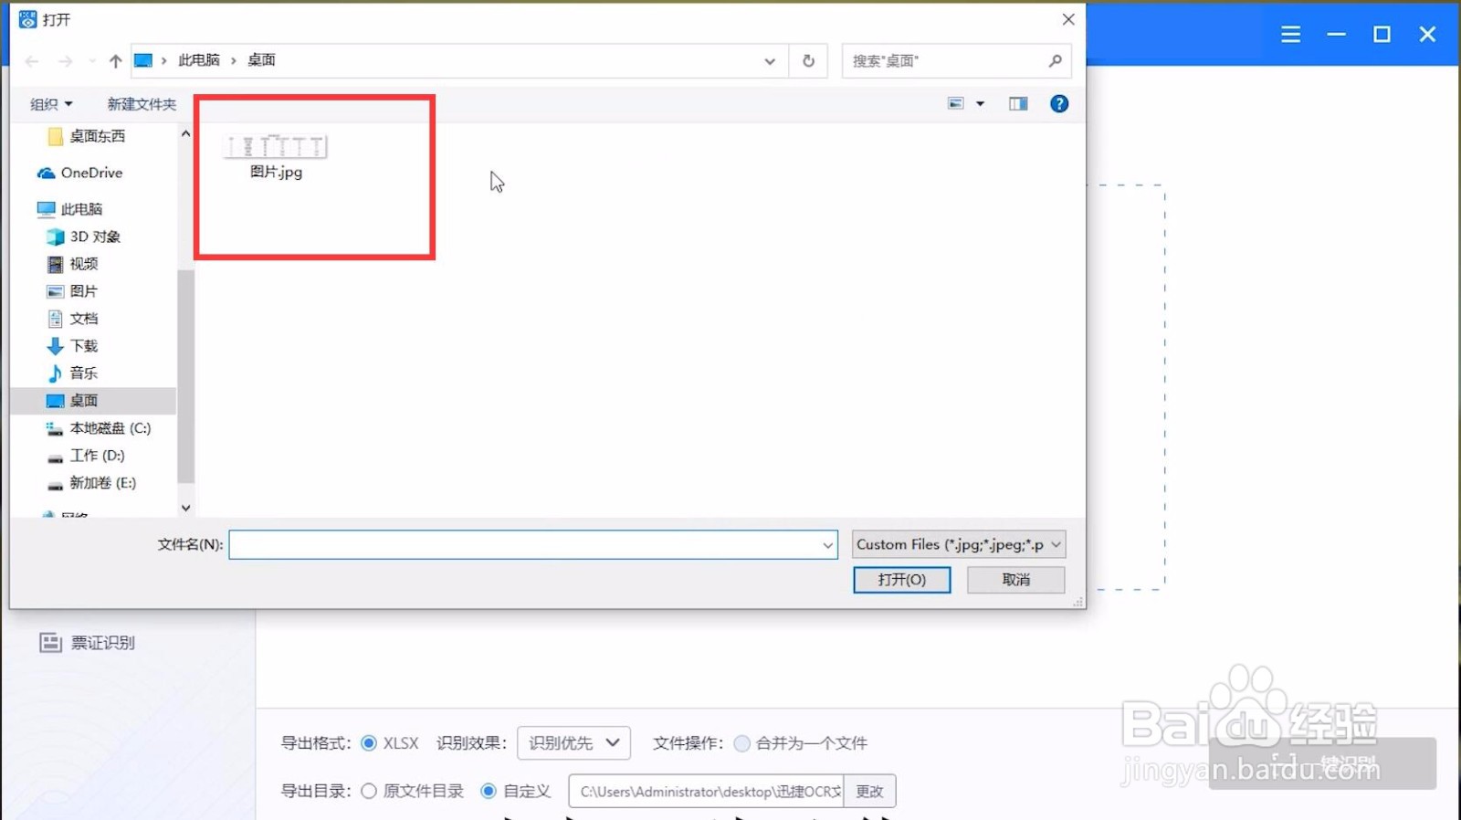
Task: Expand the 文件名 history dropdown arrow
Action: coord(827,545)
